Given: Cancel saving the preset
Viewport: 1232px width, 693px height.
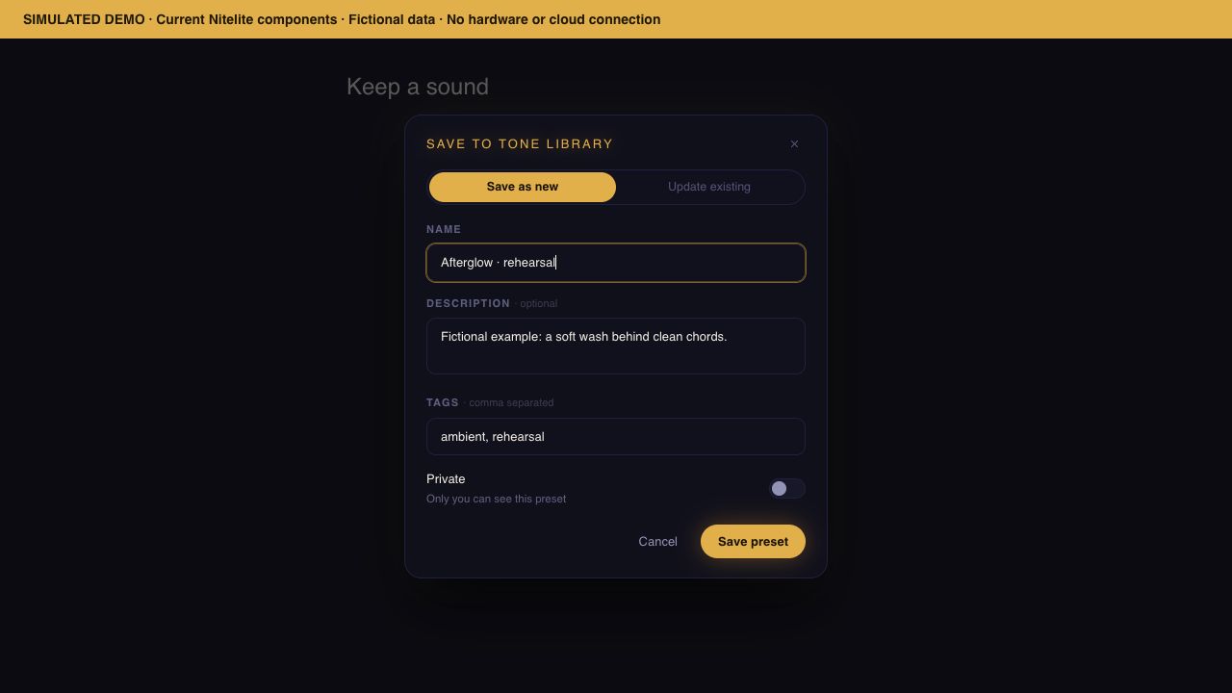Looking at the screenshot, I should click(657, 542).
